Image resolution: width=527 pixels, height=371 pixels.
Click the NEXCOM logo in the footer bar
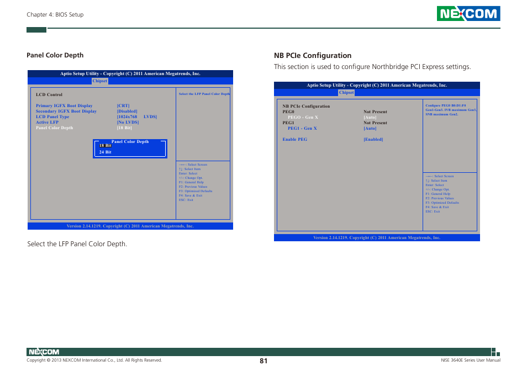[x=44, y=352]
